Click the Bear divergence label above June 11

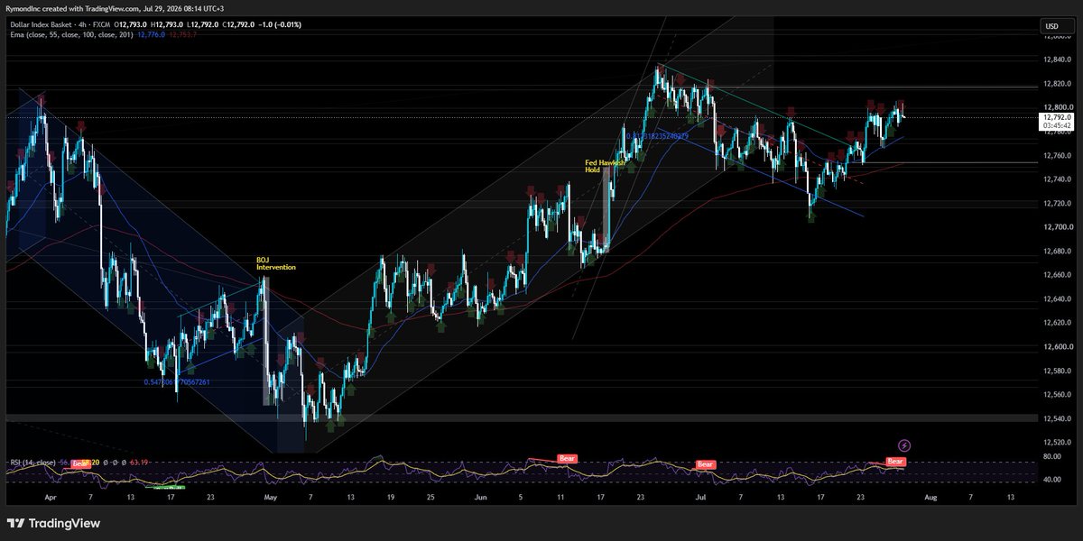pos(568,458)
